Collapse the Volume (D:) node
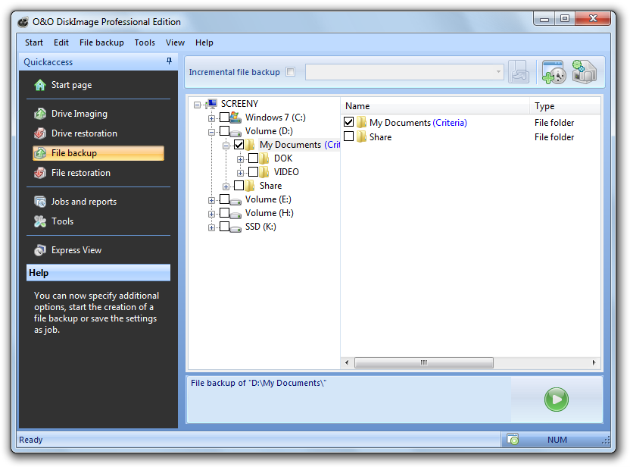The height and width of the screenshot is (467, 630). click(211, 133)
